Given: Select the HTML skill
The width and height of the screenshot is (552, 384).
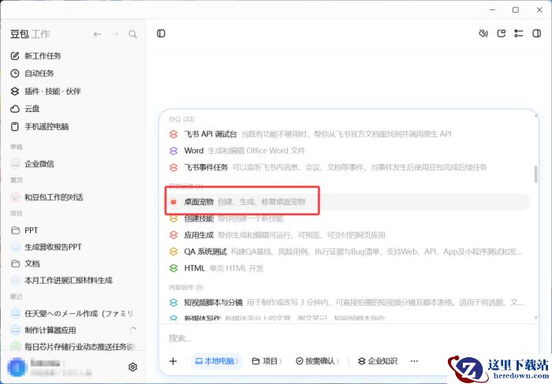Looking at the screenshot, I should click(349, 268).
